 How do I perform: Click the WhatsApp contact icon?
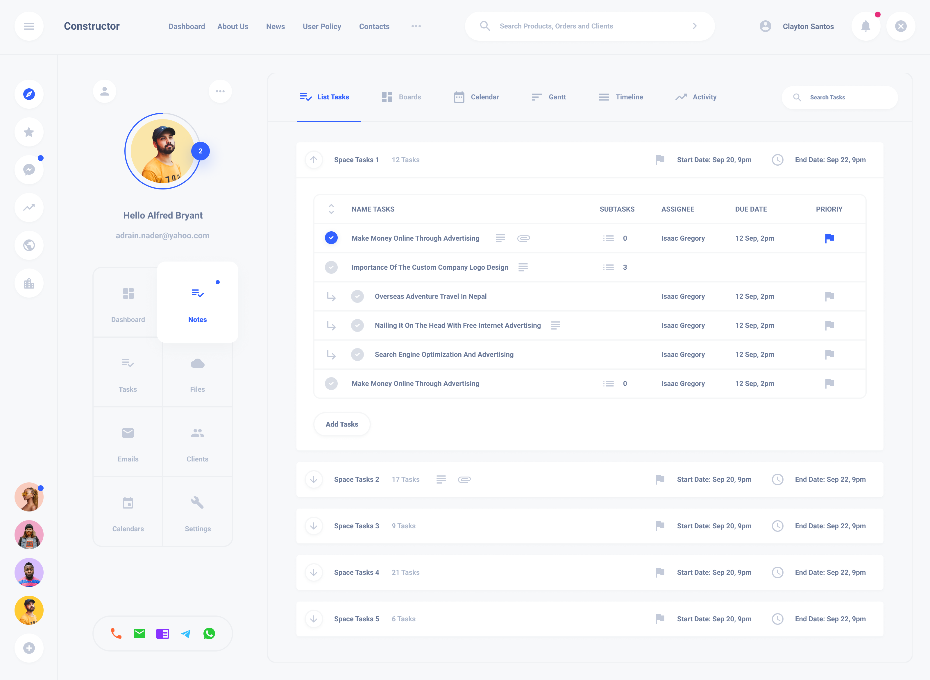pyautogui.click(x=210, y=634)
